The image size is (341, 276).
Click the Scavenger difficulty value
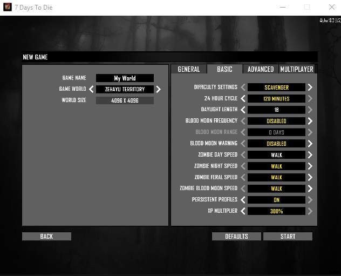(x=276, y=87)
